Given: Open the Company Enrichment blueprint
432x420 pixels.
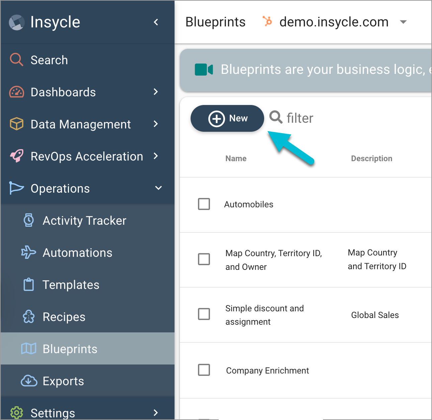Looking at the screenshot, I should click(267, 371).
